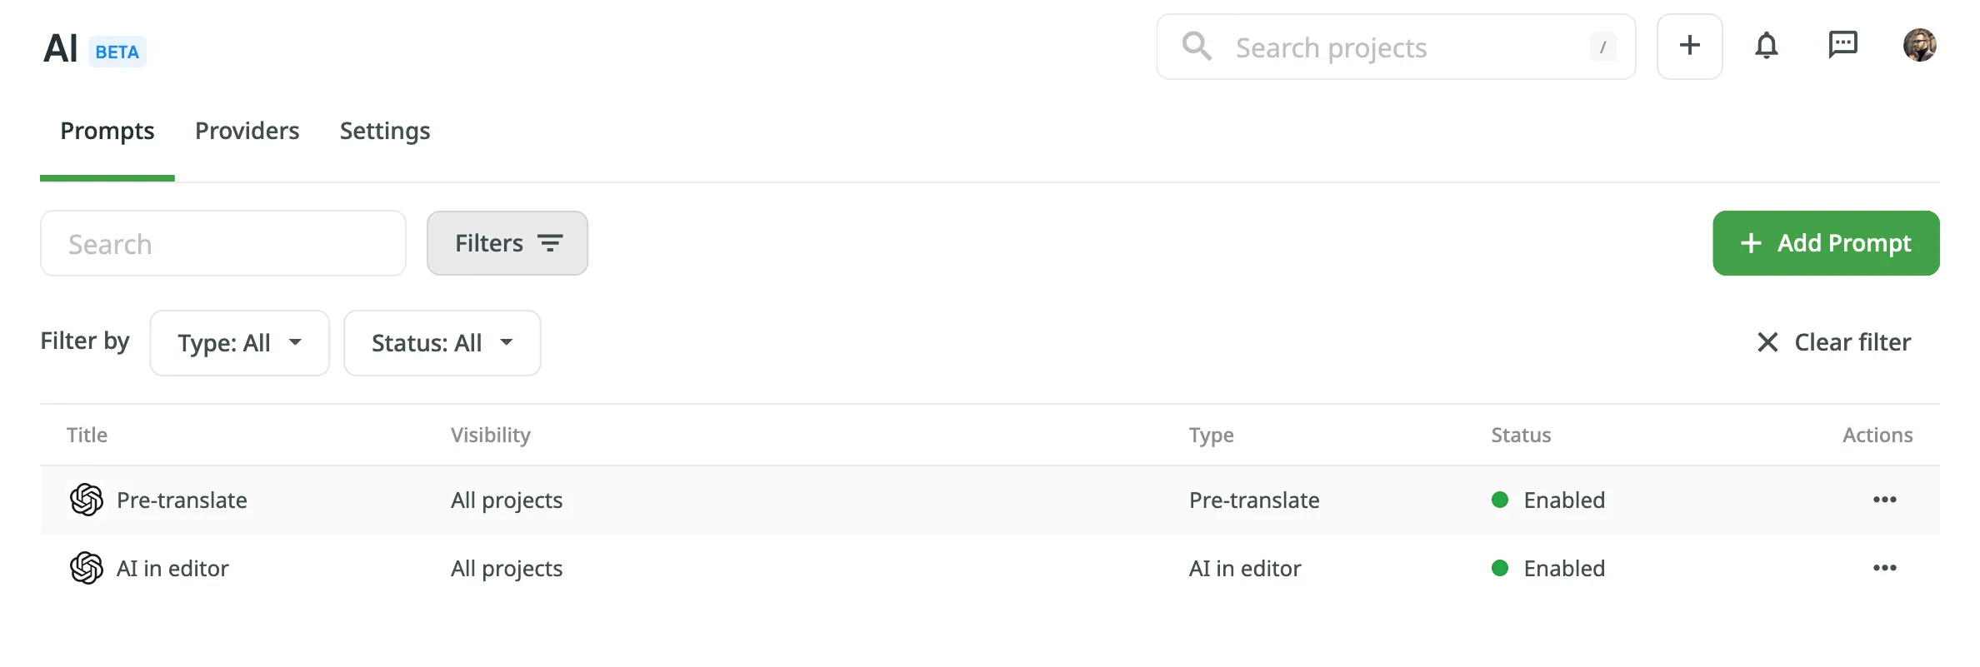This screenshot has height=667, width=1980.
Task: Focus the prompts Search field
Action: [223, 243]
